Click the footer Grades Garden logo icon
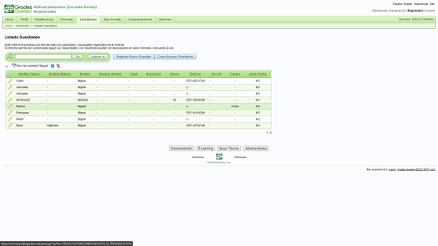 click(219, 156)
